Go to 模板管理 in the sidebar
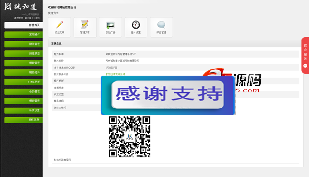Screen dimensions: 309x177 pos(23,101)
